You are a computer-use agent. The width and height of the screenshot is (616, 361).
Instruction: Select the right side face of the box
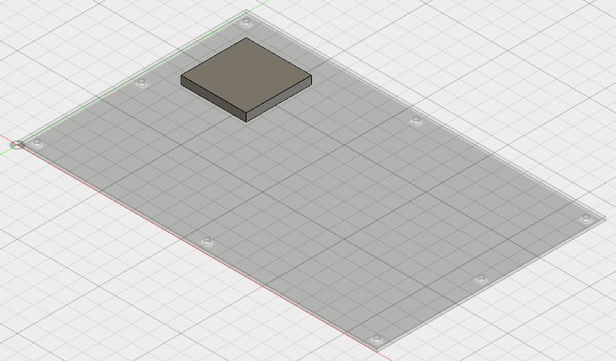279,99
